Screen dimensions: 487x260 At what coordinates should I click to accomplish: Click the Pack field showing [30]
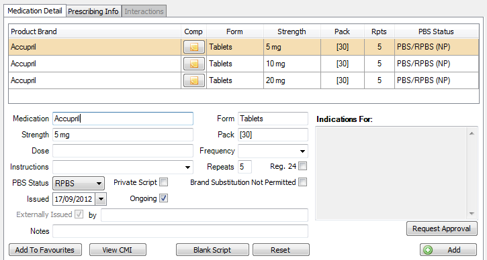pos(273,135)
